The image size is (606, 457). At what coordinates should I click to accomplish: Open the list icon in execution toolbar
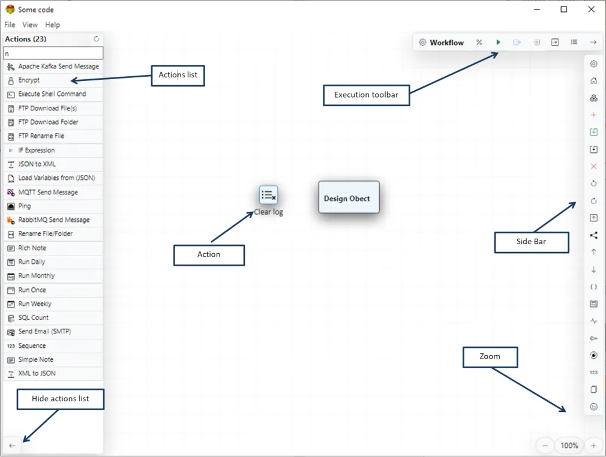pos(574,43)
